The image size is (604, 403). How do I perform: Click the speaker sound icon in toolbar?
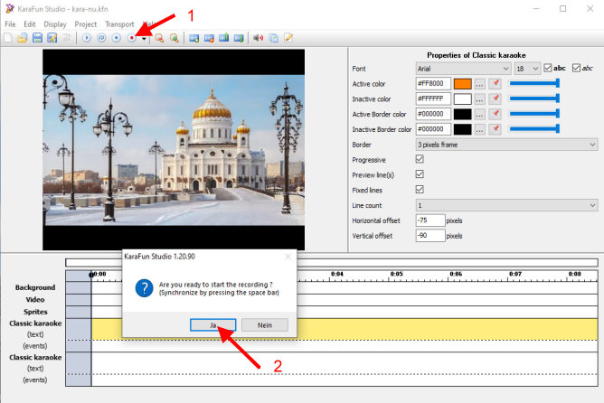coord(259,38)
